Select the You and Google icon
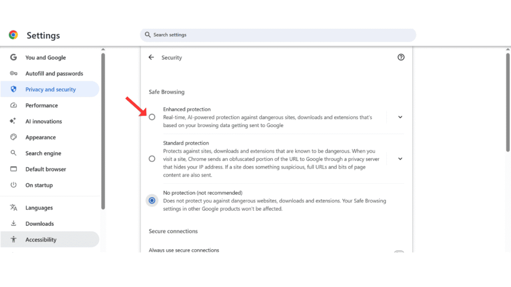The width and height of the screenshot is (511, 287). pyautogui.click(x=13, y=57)
